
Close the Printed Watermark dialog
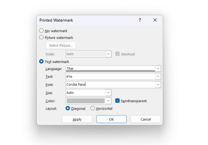(155, 20)
